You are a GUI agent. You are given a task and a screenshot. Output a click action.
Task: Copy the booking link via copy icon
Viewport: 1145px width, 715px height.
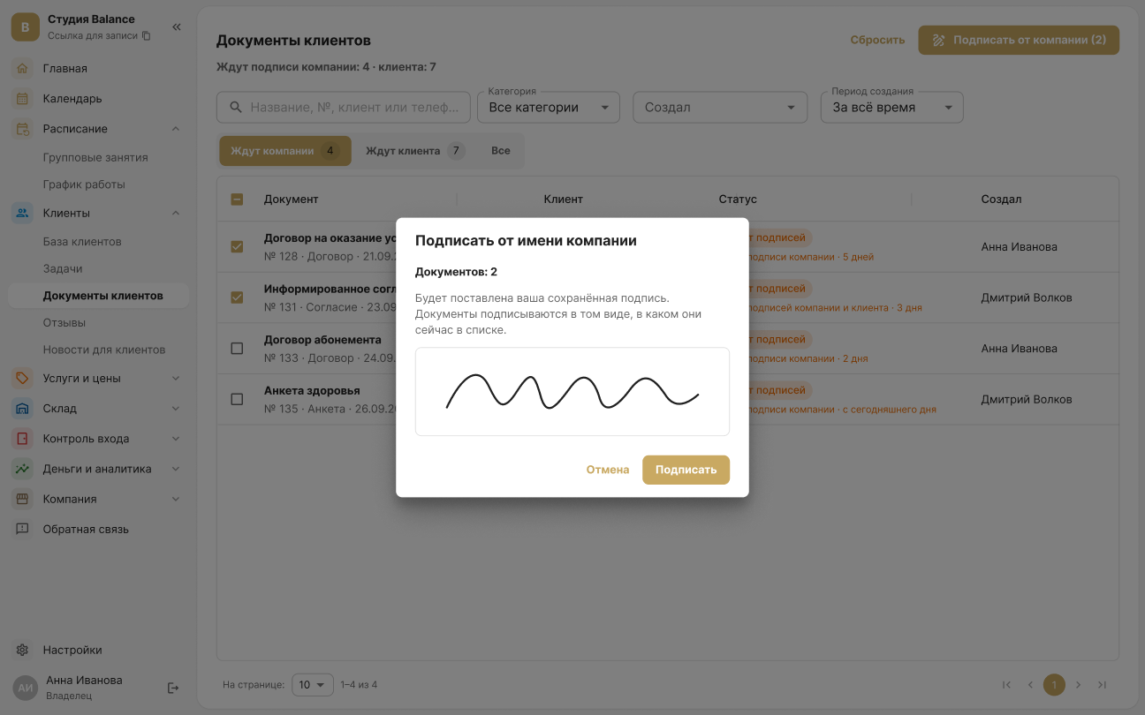[x=147, y=36]
